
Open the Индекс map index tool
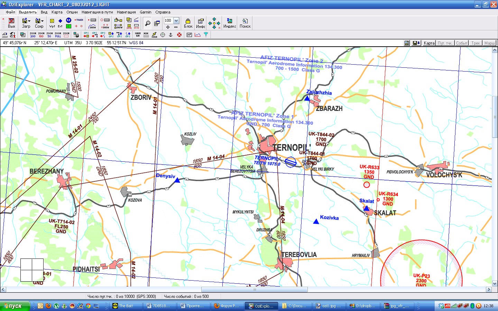click(229, 23)
